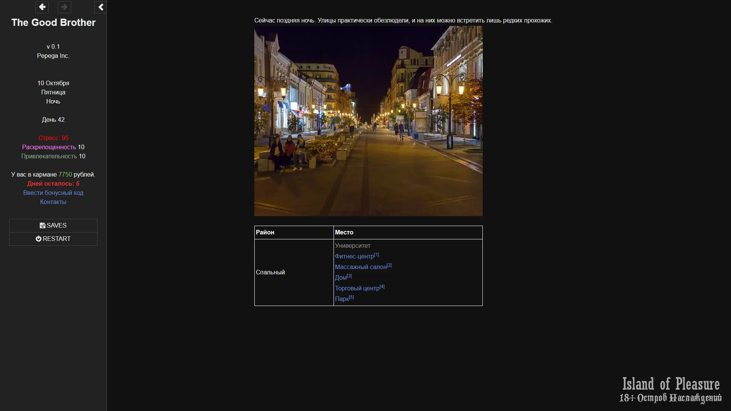
Task: Click the 'Район' column header
Action: click(x=265, y=233)
